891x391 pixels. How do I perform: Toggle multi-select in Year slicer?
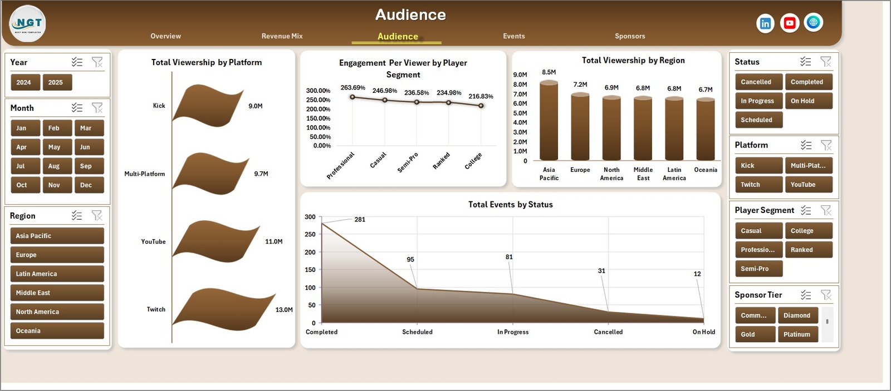click(77, 62)
